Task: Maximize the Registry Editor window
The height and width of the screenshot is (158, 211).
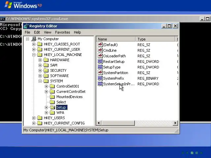Action: pyautogui.click(x=169, y=26)
